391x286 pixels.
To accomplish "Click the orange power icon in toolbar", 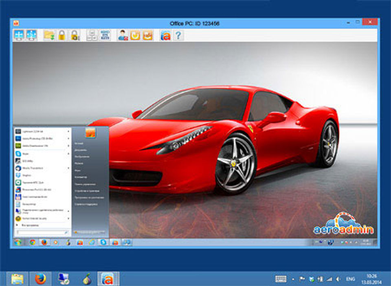I will [x=135, y=35].
